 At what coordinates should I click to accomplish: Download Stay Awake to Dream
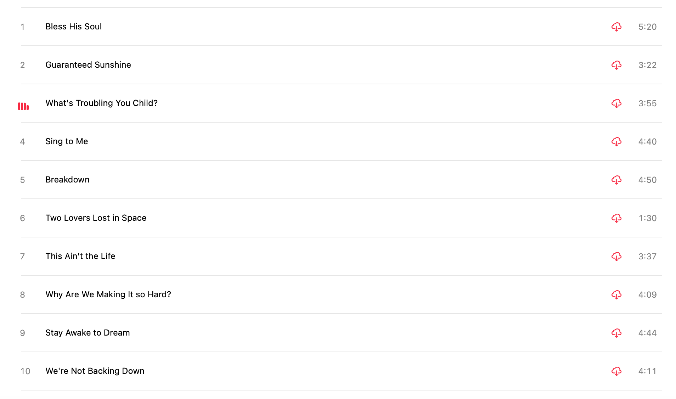(x=616, y=333)
